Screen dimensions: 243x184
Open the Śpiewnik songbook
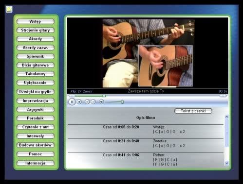(x=35, y=56)
